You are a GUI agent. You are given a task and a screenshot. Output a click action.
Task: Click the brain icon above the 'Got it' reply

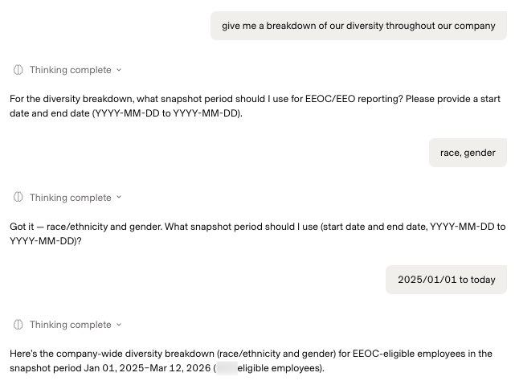point(18,197)
